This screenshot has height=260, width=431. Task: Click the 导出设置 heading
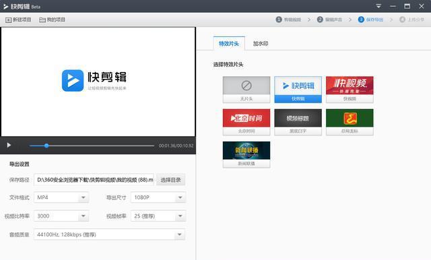(20, 164)
